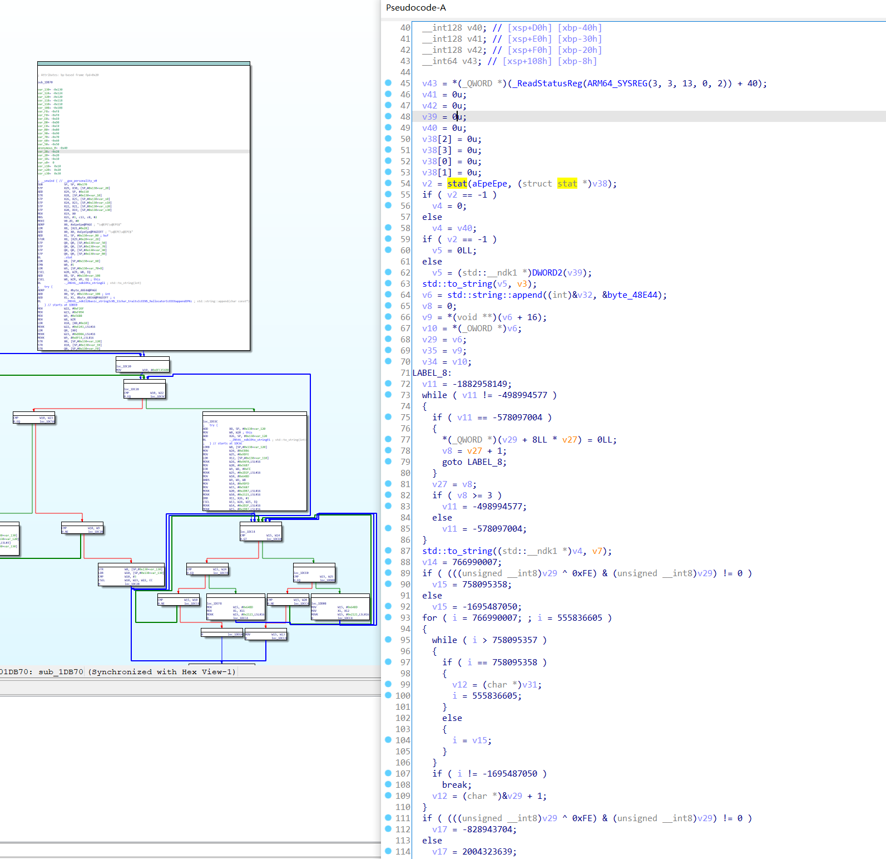Select graph node loc_1DCE0
Screen dimensions: 886x859
coord(314,573)
